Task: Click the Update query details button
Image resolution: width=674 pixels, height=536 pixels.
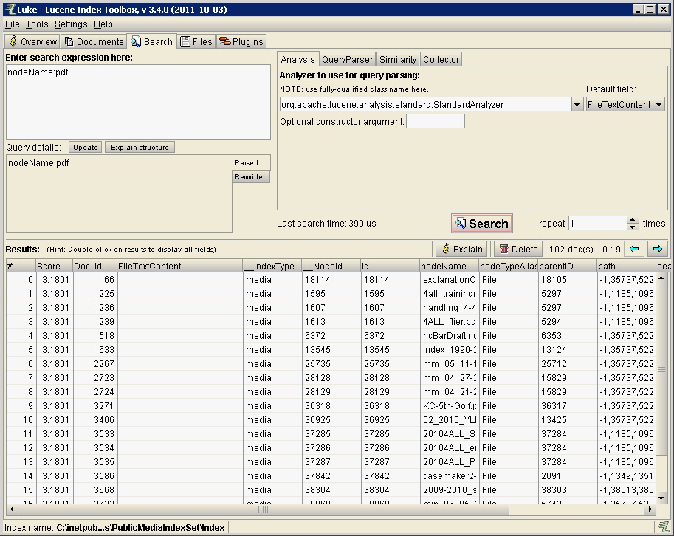Action: pos(85,147)
